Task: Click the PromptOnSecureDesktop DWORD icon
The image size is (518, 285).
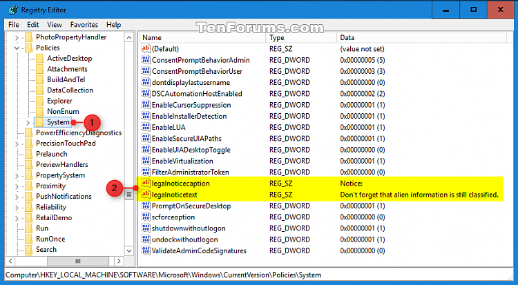Action: click(x=146, y=206)
